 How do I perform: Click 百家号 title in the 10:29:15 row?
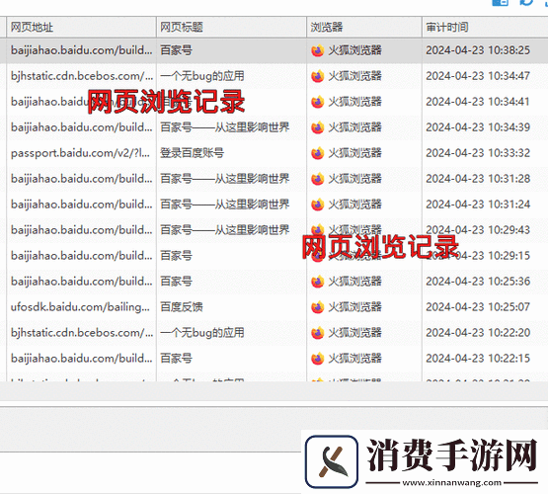[176, 256]
